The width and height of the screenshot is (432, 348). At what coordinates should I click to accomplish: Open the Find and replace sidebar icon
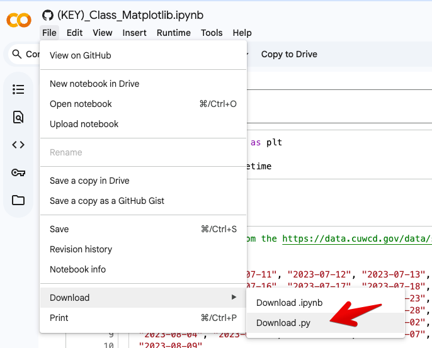[18, 117]
